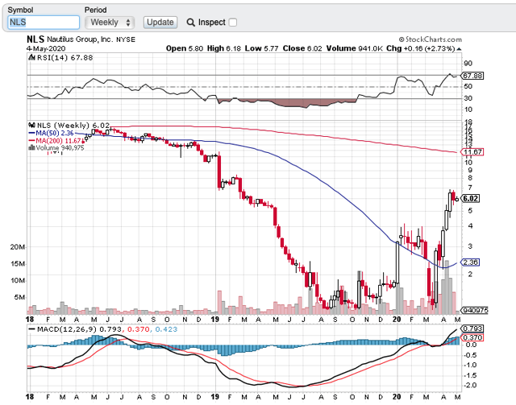The height and width of the screenshot is (405, 516).
Task: Click the Update button
Action: (x=160, y=23)
